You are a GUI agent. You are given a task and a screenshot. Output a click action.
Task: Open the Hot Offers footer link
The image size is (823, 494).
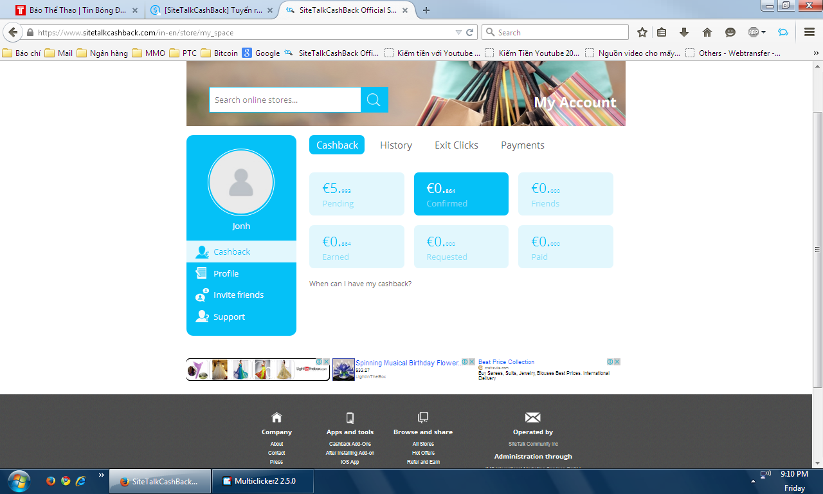point(423,453)
